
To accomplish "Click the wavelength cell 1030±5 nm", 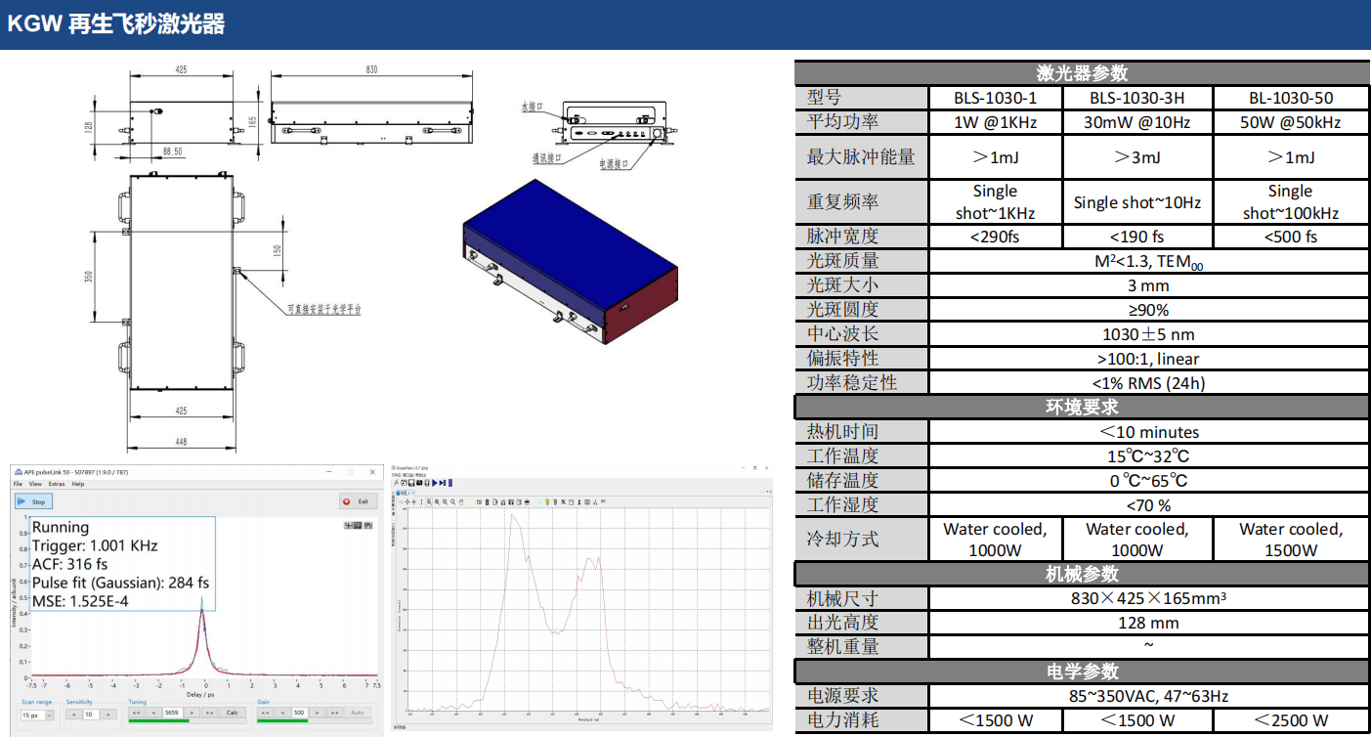I will tap(1148, 334).
